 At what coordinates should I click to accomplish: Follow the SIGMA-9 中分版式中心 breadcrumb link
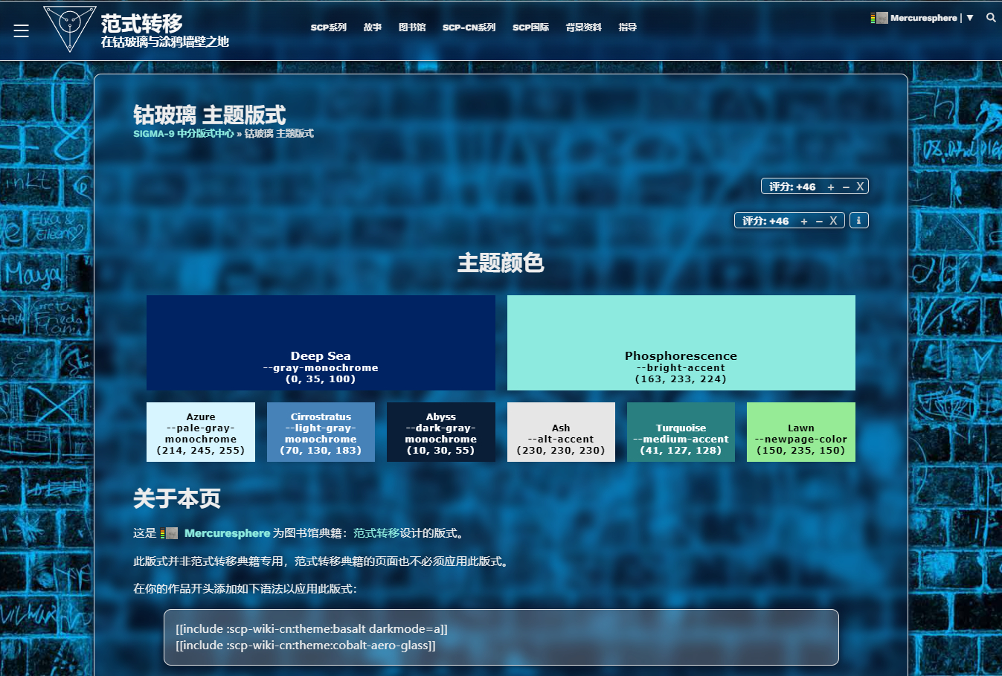coord(183,134)
